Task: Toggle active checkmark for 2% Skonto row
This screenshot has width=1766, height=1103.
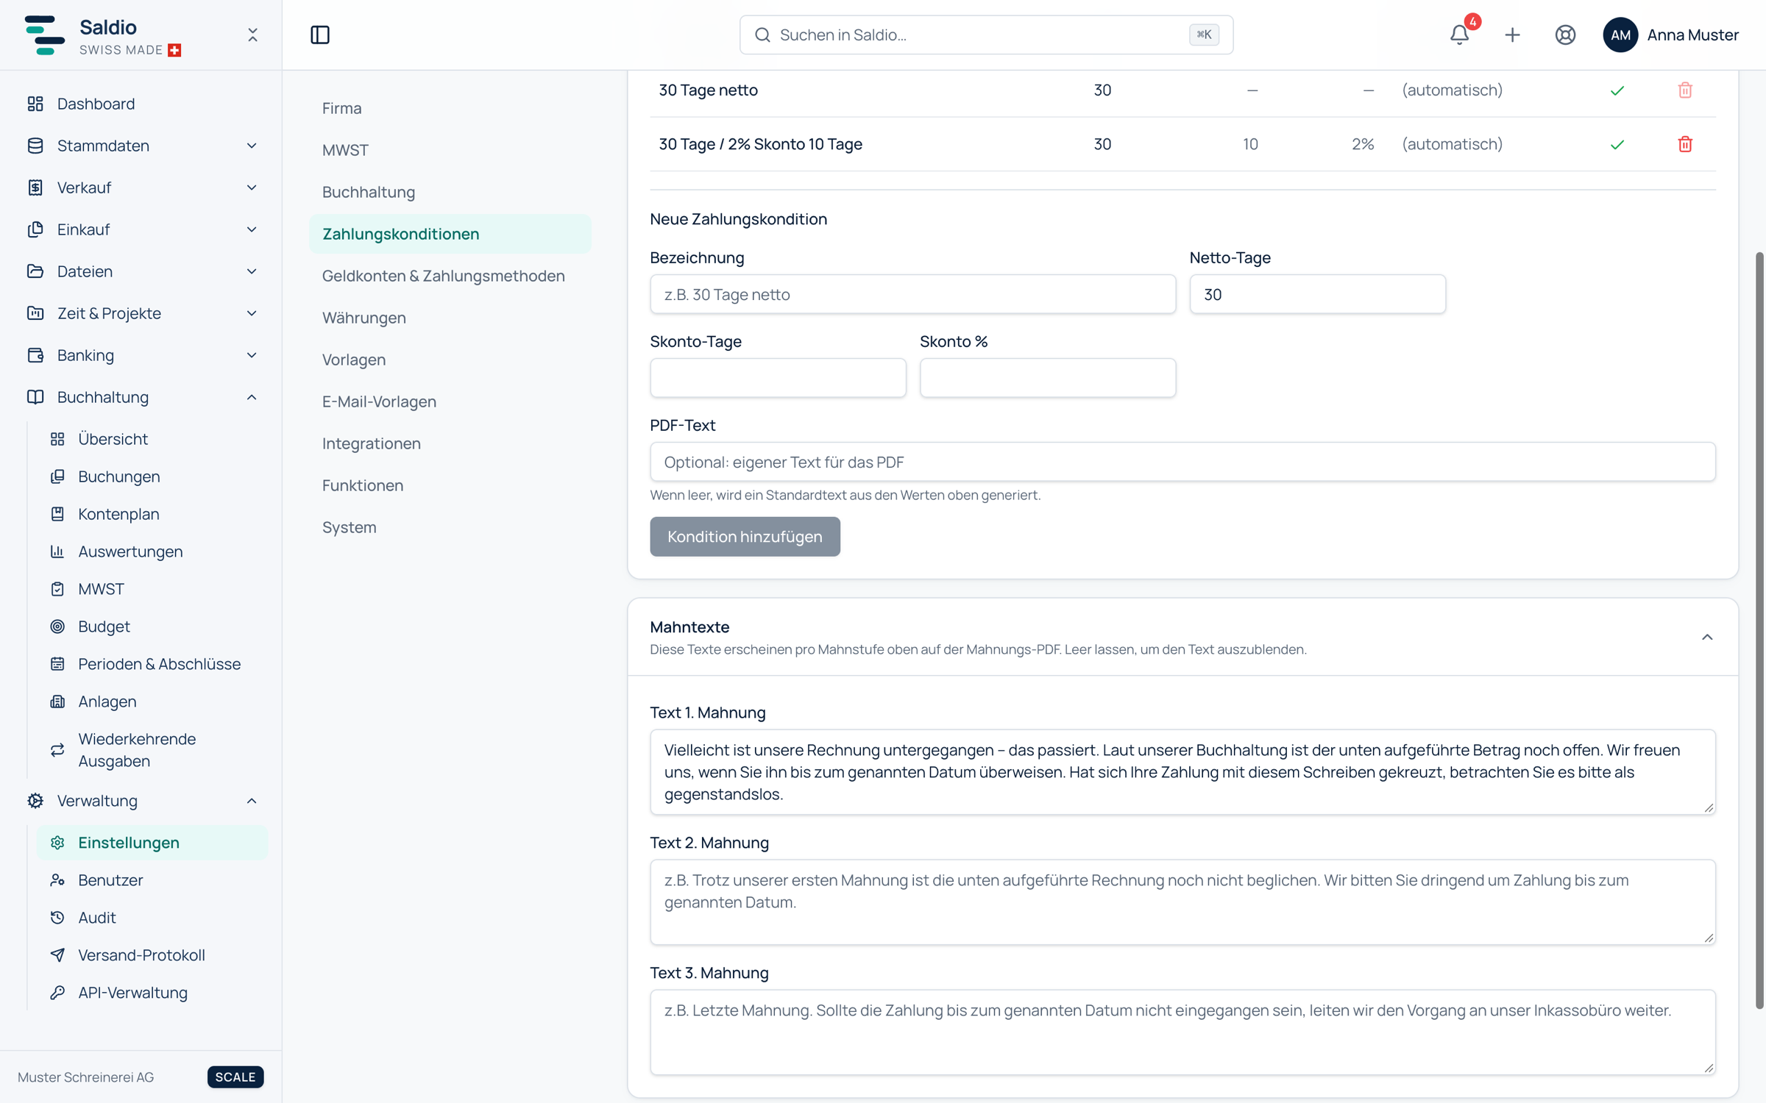Action: pyautogui.click(x=1617, y=145)
